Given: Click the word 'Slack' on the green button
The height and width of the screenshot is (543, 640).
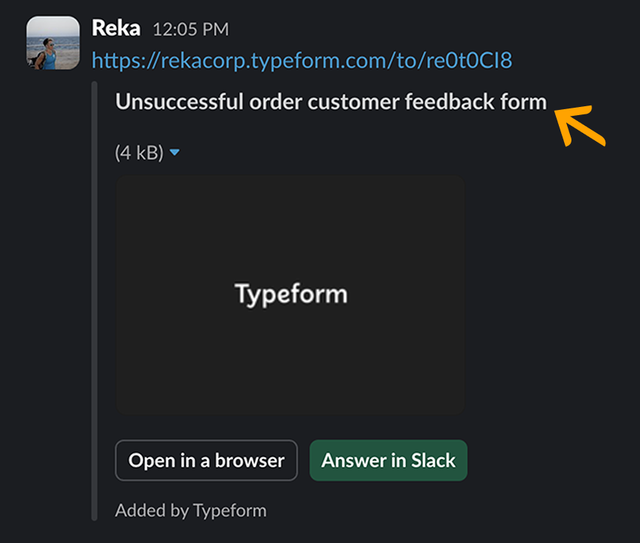Looking at the screenshot, I should pyautogui.click(x=434, y=460).
